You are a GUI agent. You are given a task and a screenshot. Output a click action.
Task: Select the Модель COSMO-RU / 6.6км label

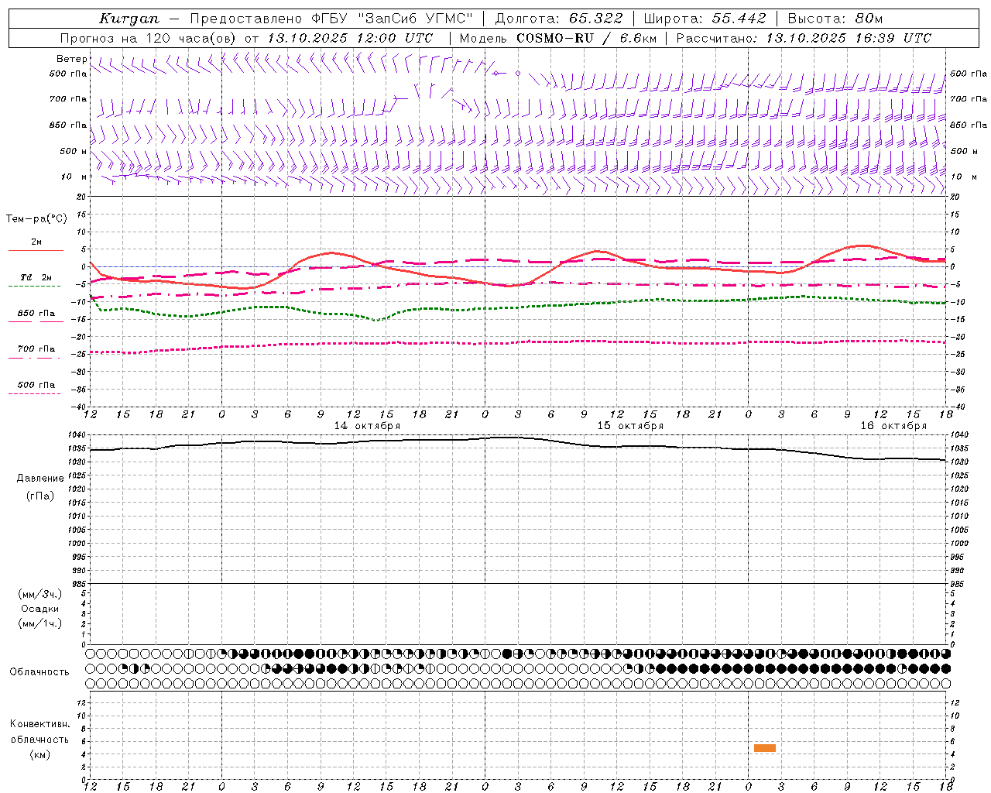(558, 38)
